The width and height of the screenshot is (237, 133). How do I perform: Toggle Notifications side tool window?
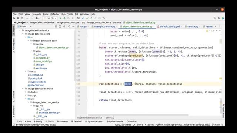[x=223, y=111]
